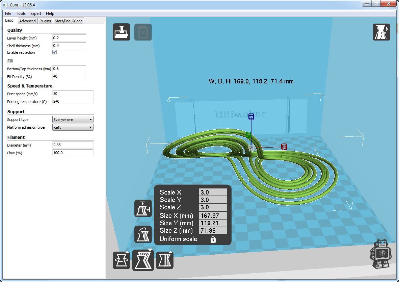This screenshot has width=399, height=282.
Task: Click the Size Y (mm) value field
Action: click(x=213, y=223)
